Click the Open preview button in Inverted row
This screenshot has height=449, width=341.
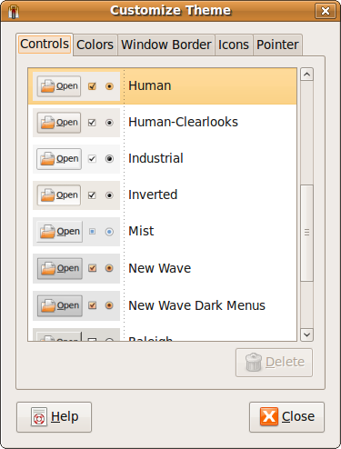59,195
